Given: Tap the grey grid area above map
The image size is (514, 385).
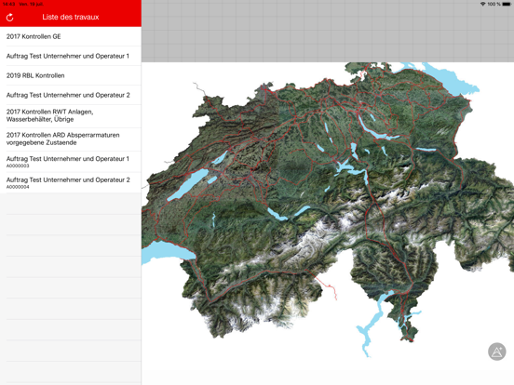Looking at the screenshot, I should 328,31.
